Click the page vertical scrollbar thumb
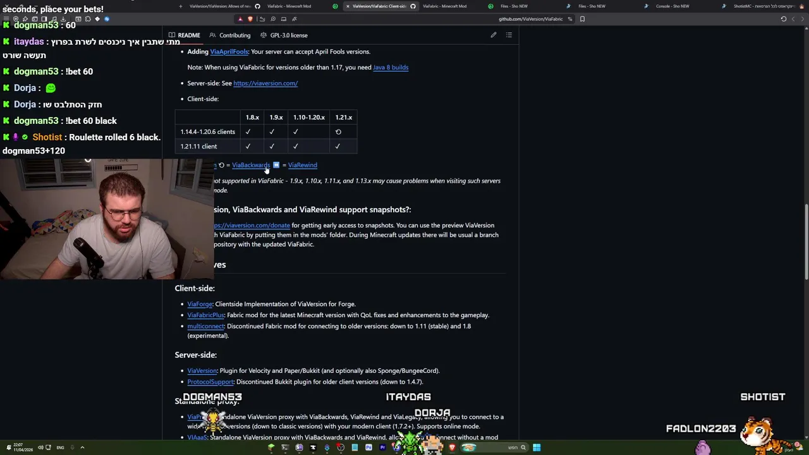 pos(806,241)
